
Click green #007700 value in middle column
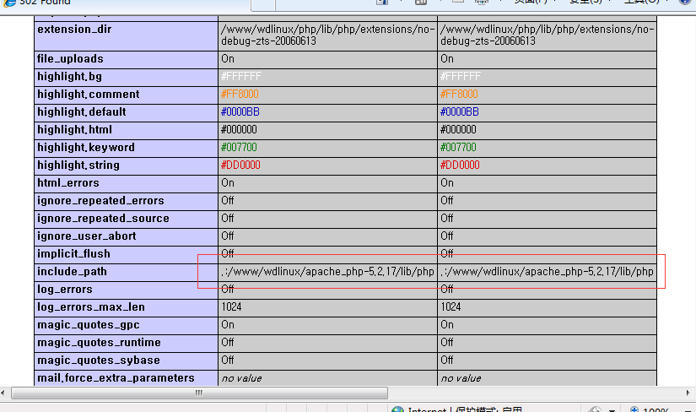239,148
